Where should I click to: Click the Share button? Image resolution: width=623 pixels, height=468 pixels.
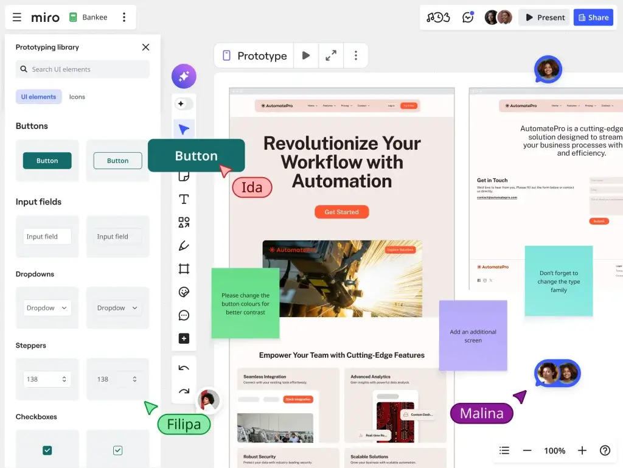tap(593, 18)
